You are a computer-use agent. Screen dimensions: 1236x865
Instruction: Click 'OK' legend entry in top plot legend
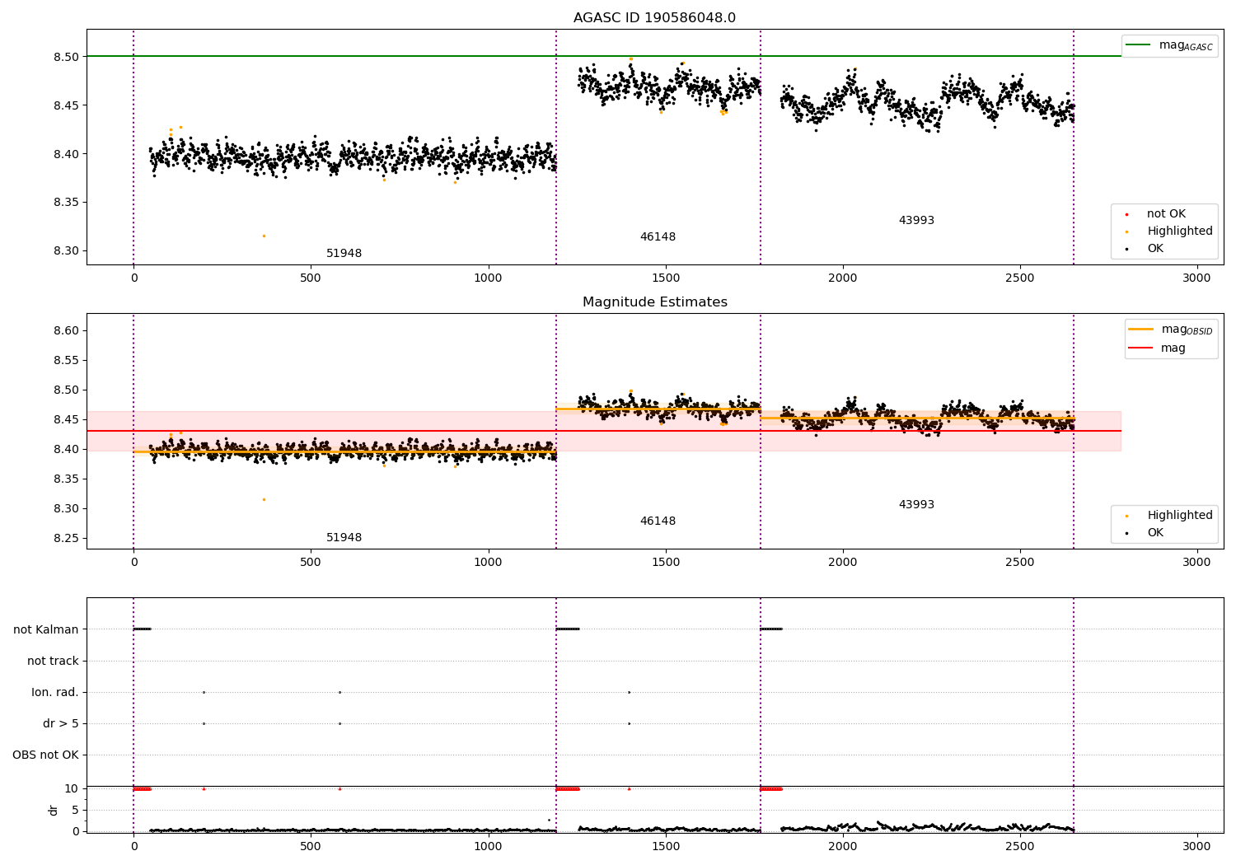1155,248
